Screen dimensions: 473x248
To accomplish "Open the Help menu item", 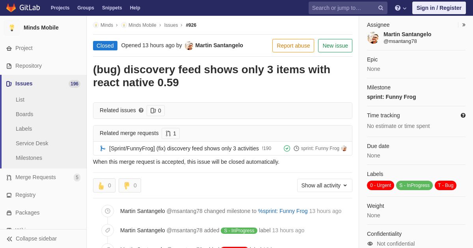I will pos(135,8).
